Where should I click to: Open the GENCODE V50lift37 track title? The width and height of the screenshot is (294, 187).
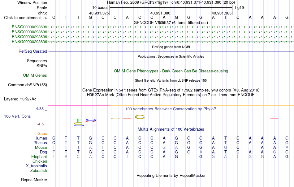click(171, 22)
